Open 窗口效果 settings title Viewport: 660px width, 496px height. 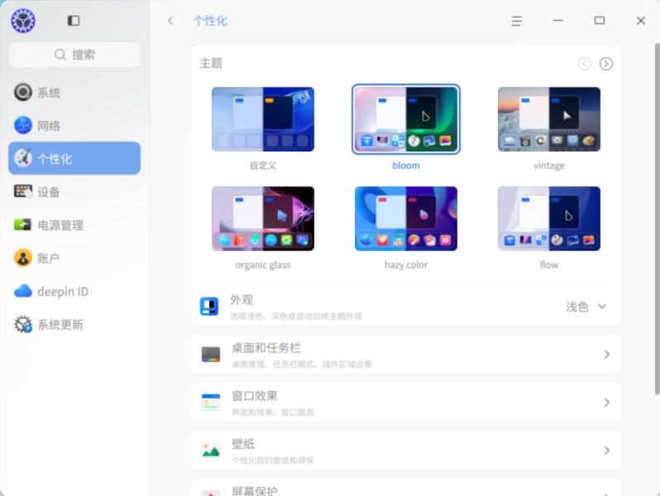coord(254,396)
